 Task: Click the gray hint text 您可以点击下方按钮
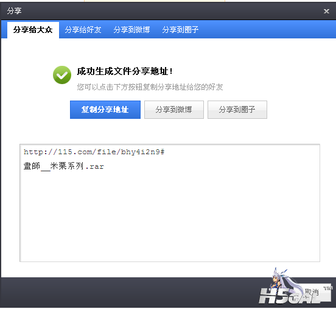click(150, 87)
